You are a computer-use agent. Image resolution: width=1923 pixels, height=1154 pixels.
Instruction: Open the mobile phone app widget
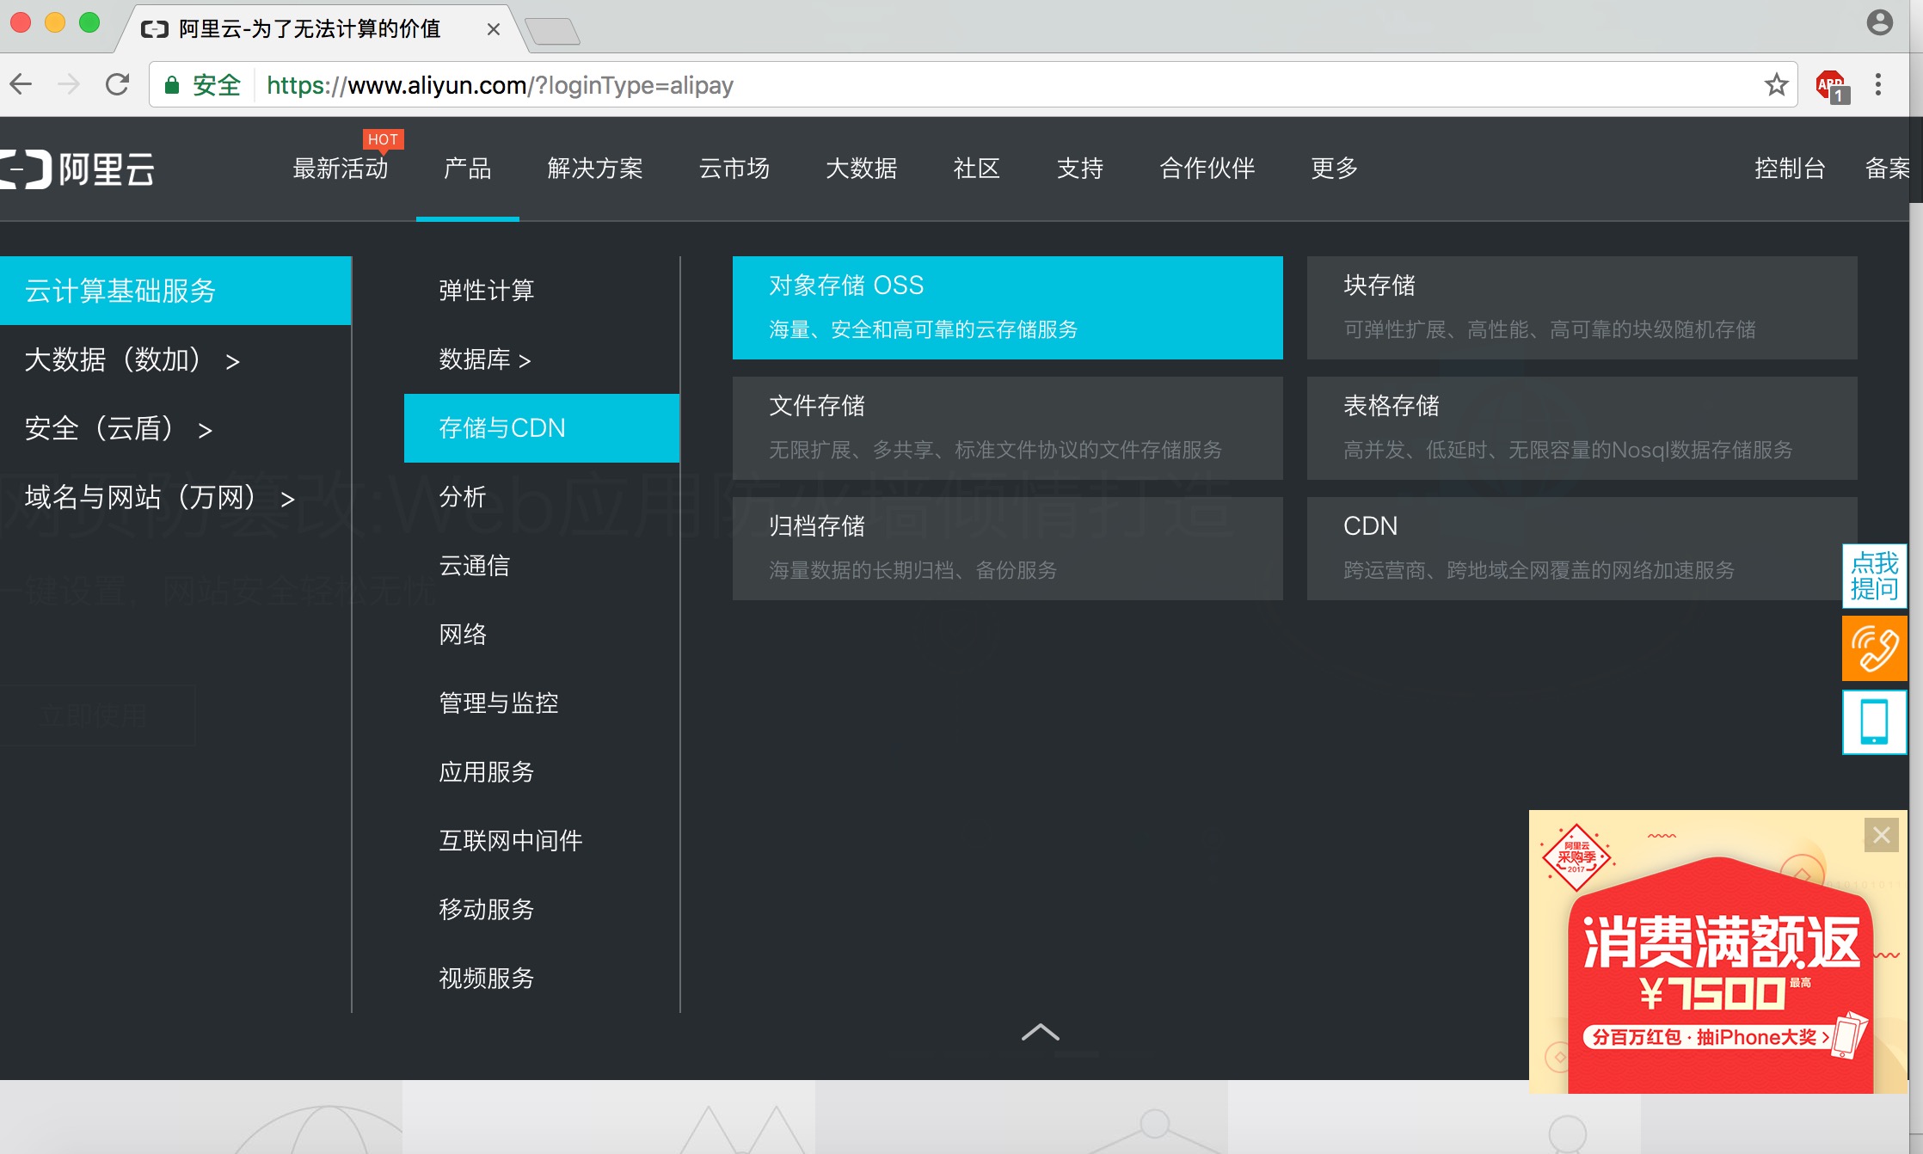point(1875,722)
